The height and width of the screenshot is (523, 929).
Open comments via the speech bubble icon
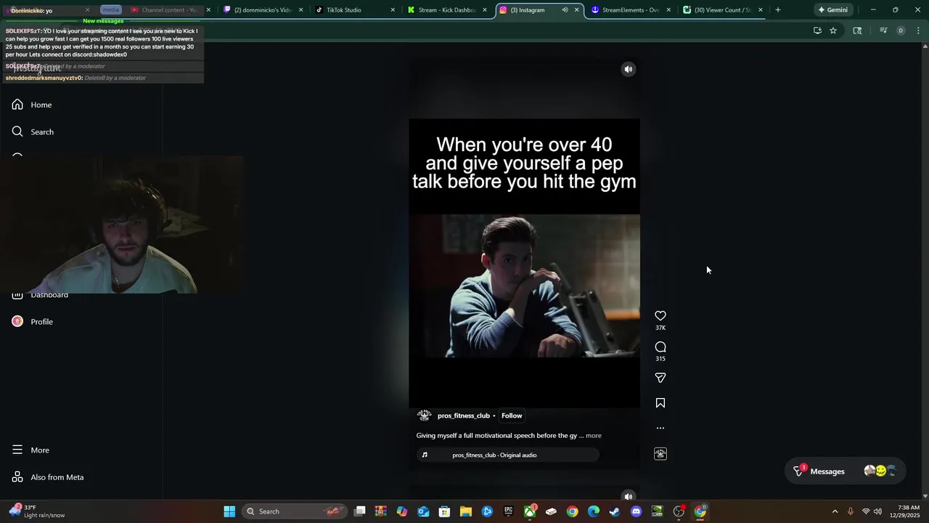point(660,346)
